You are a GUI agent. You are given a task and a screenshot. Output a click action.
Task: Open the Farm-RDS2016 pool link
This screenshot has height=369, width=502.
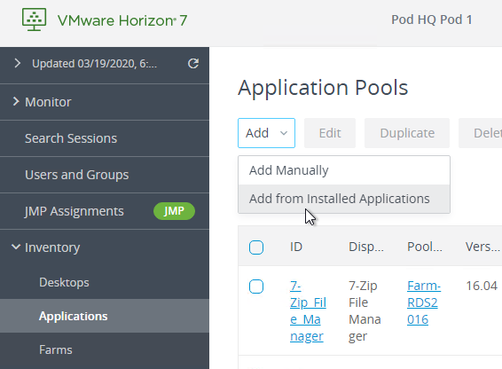424,302
